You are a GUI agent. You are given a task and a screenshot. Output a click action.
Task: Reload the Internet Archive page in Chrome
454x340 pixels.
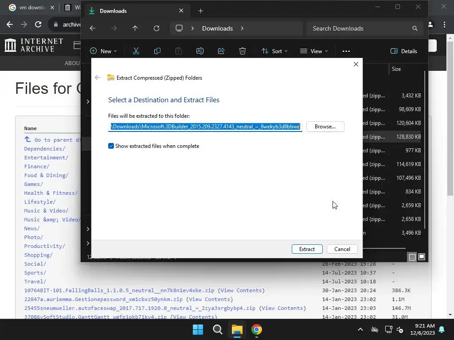38,25
